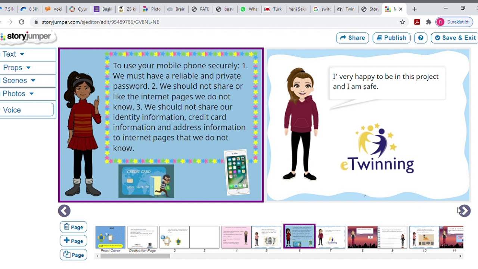The height and width of the screenshot is (269, 478).
Task: Open page 11 thumbnail
Action: point(451,237)
